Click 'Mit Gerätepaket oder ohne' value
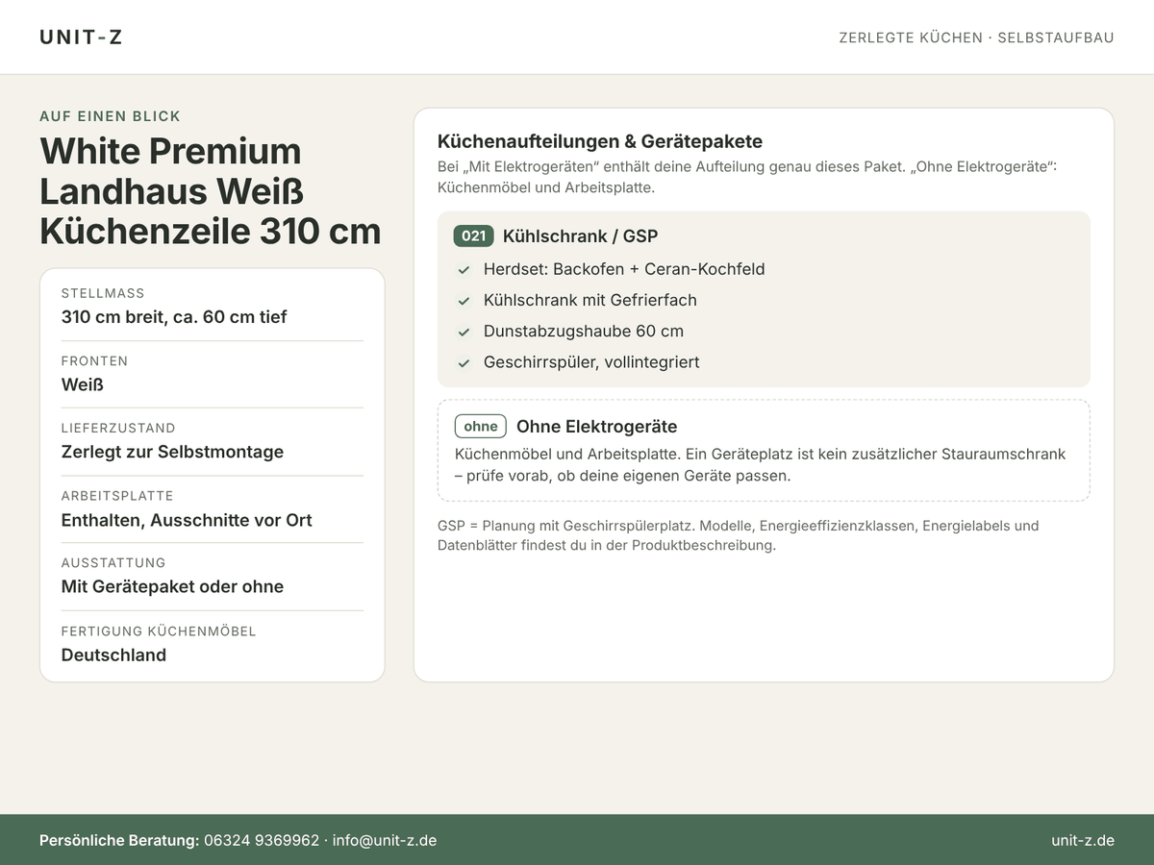The width and height of the screenshot is (1154, 865). click(172, 586)
